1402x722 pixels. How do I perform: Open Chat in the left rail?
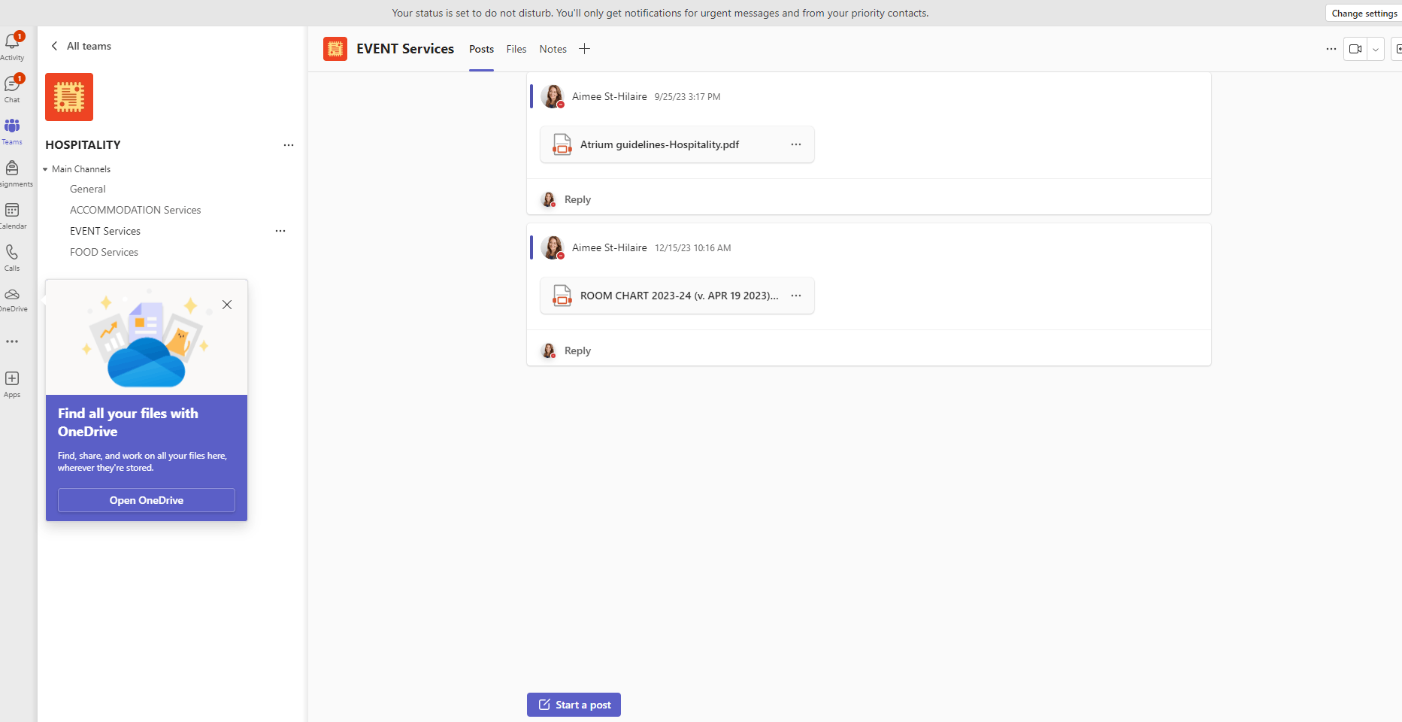[x=13, y=88]
